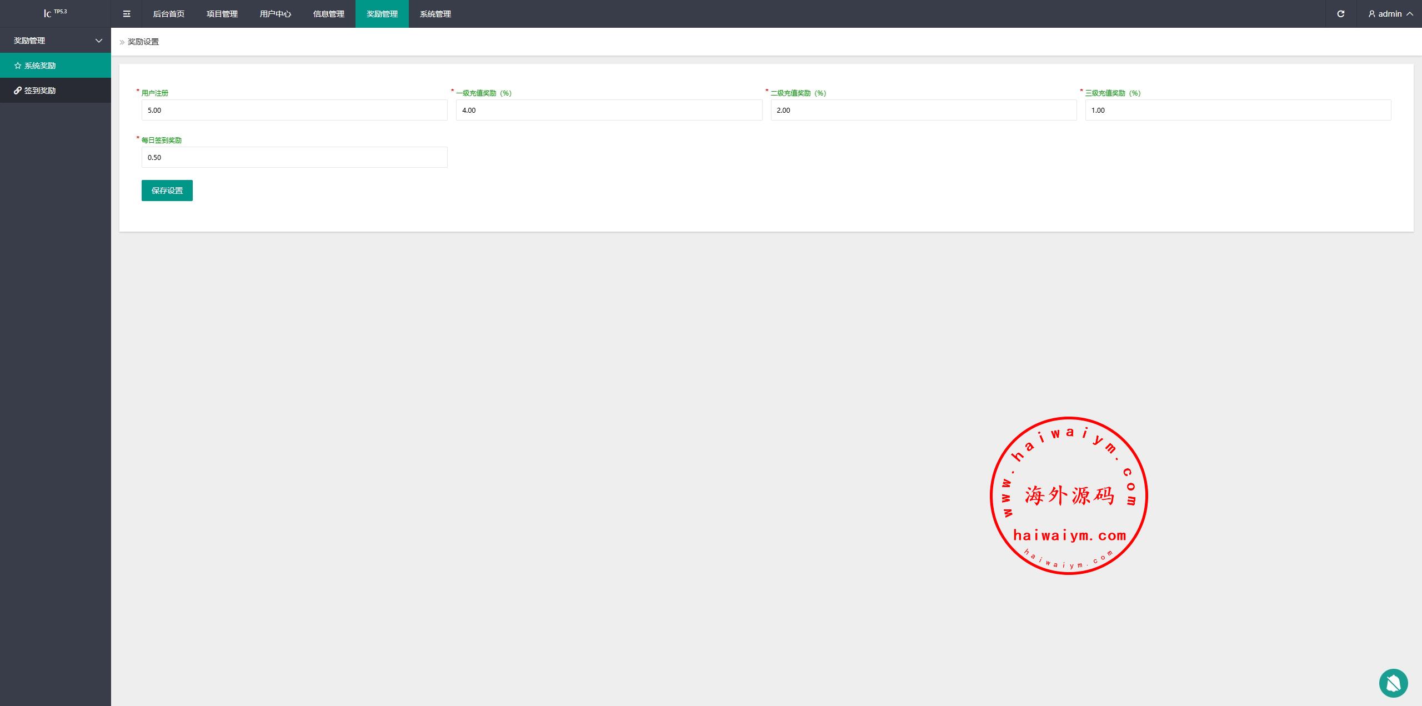1422x706 pixels.
Task: Go to the 用户中心 tab
Action: point(276,14)
